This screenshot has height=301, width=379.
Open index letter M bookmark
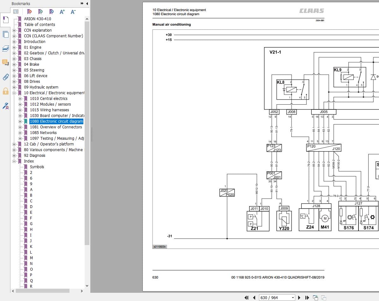coord(31,258)
